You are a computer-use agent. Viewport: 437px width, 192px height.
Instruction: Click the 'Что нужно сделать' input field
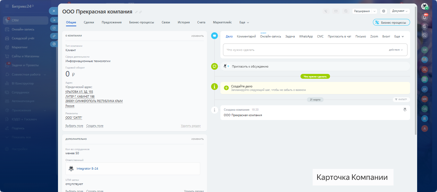coord(304,50)
